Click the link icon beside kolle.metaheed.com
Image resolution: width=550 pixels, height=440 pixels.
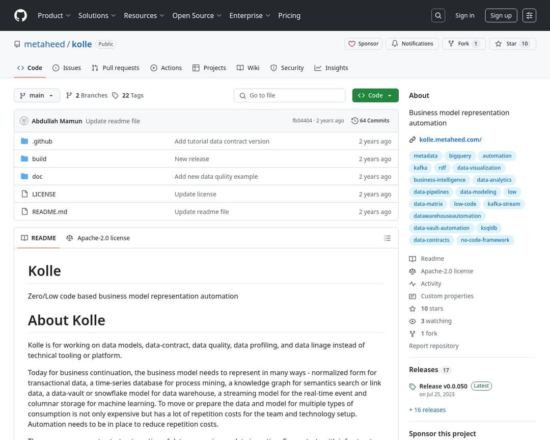pos(413,140)
